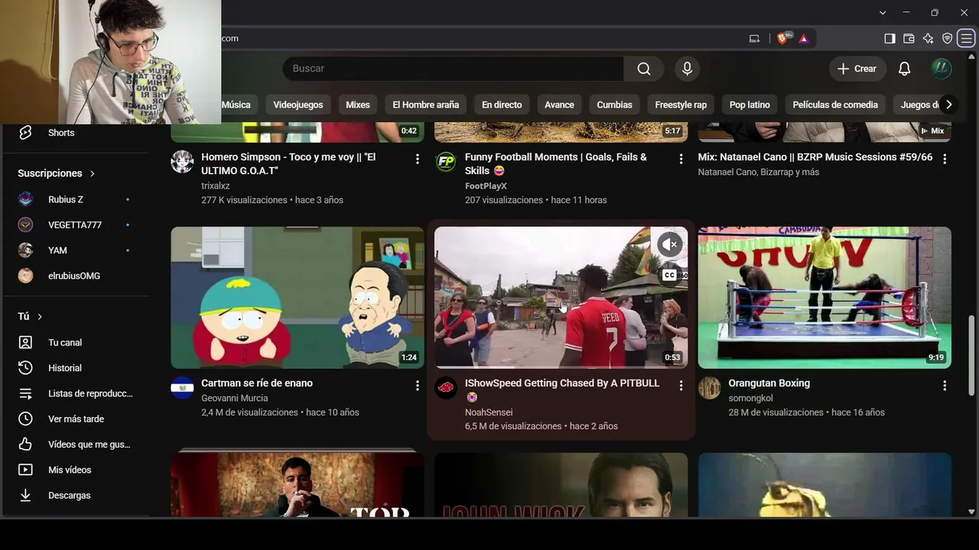Open Vídeos que me gustan
This screenshot has height=550, width=979.
point(74,445)
